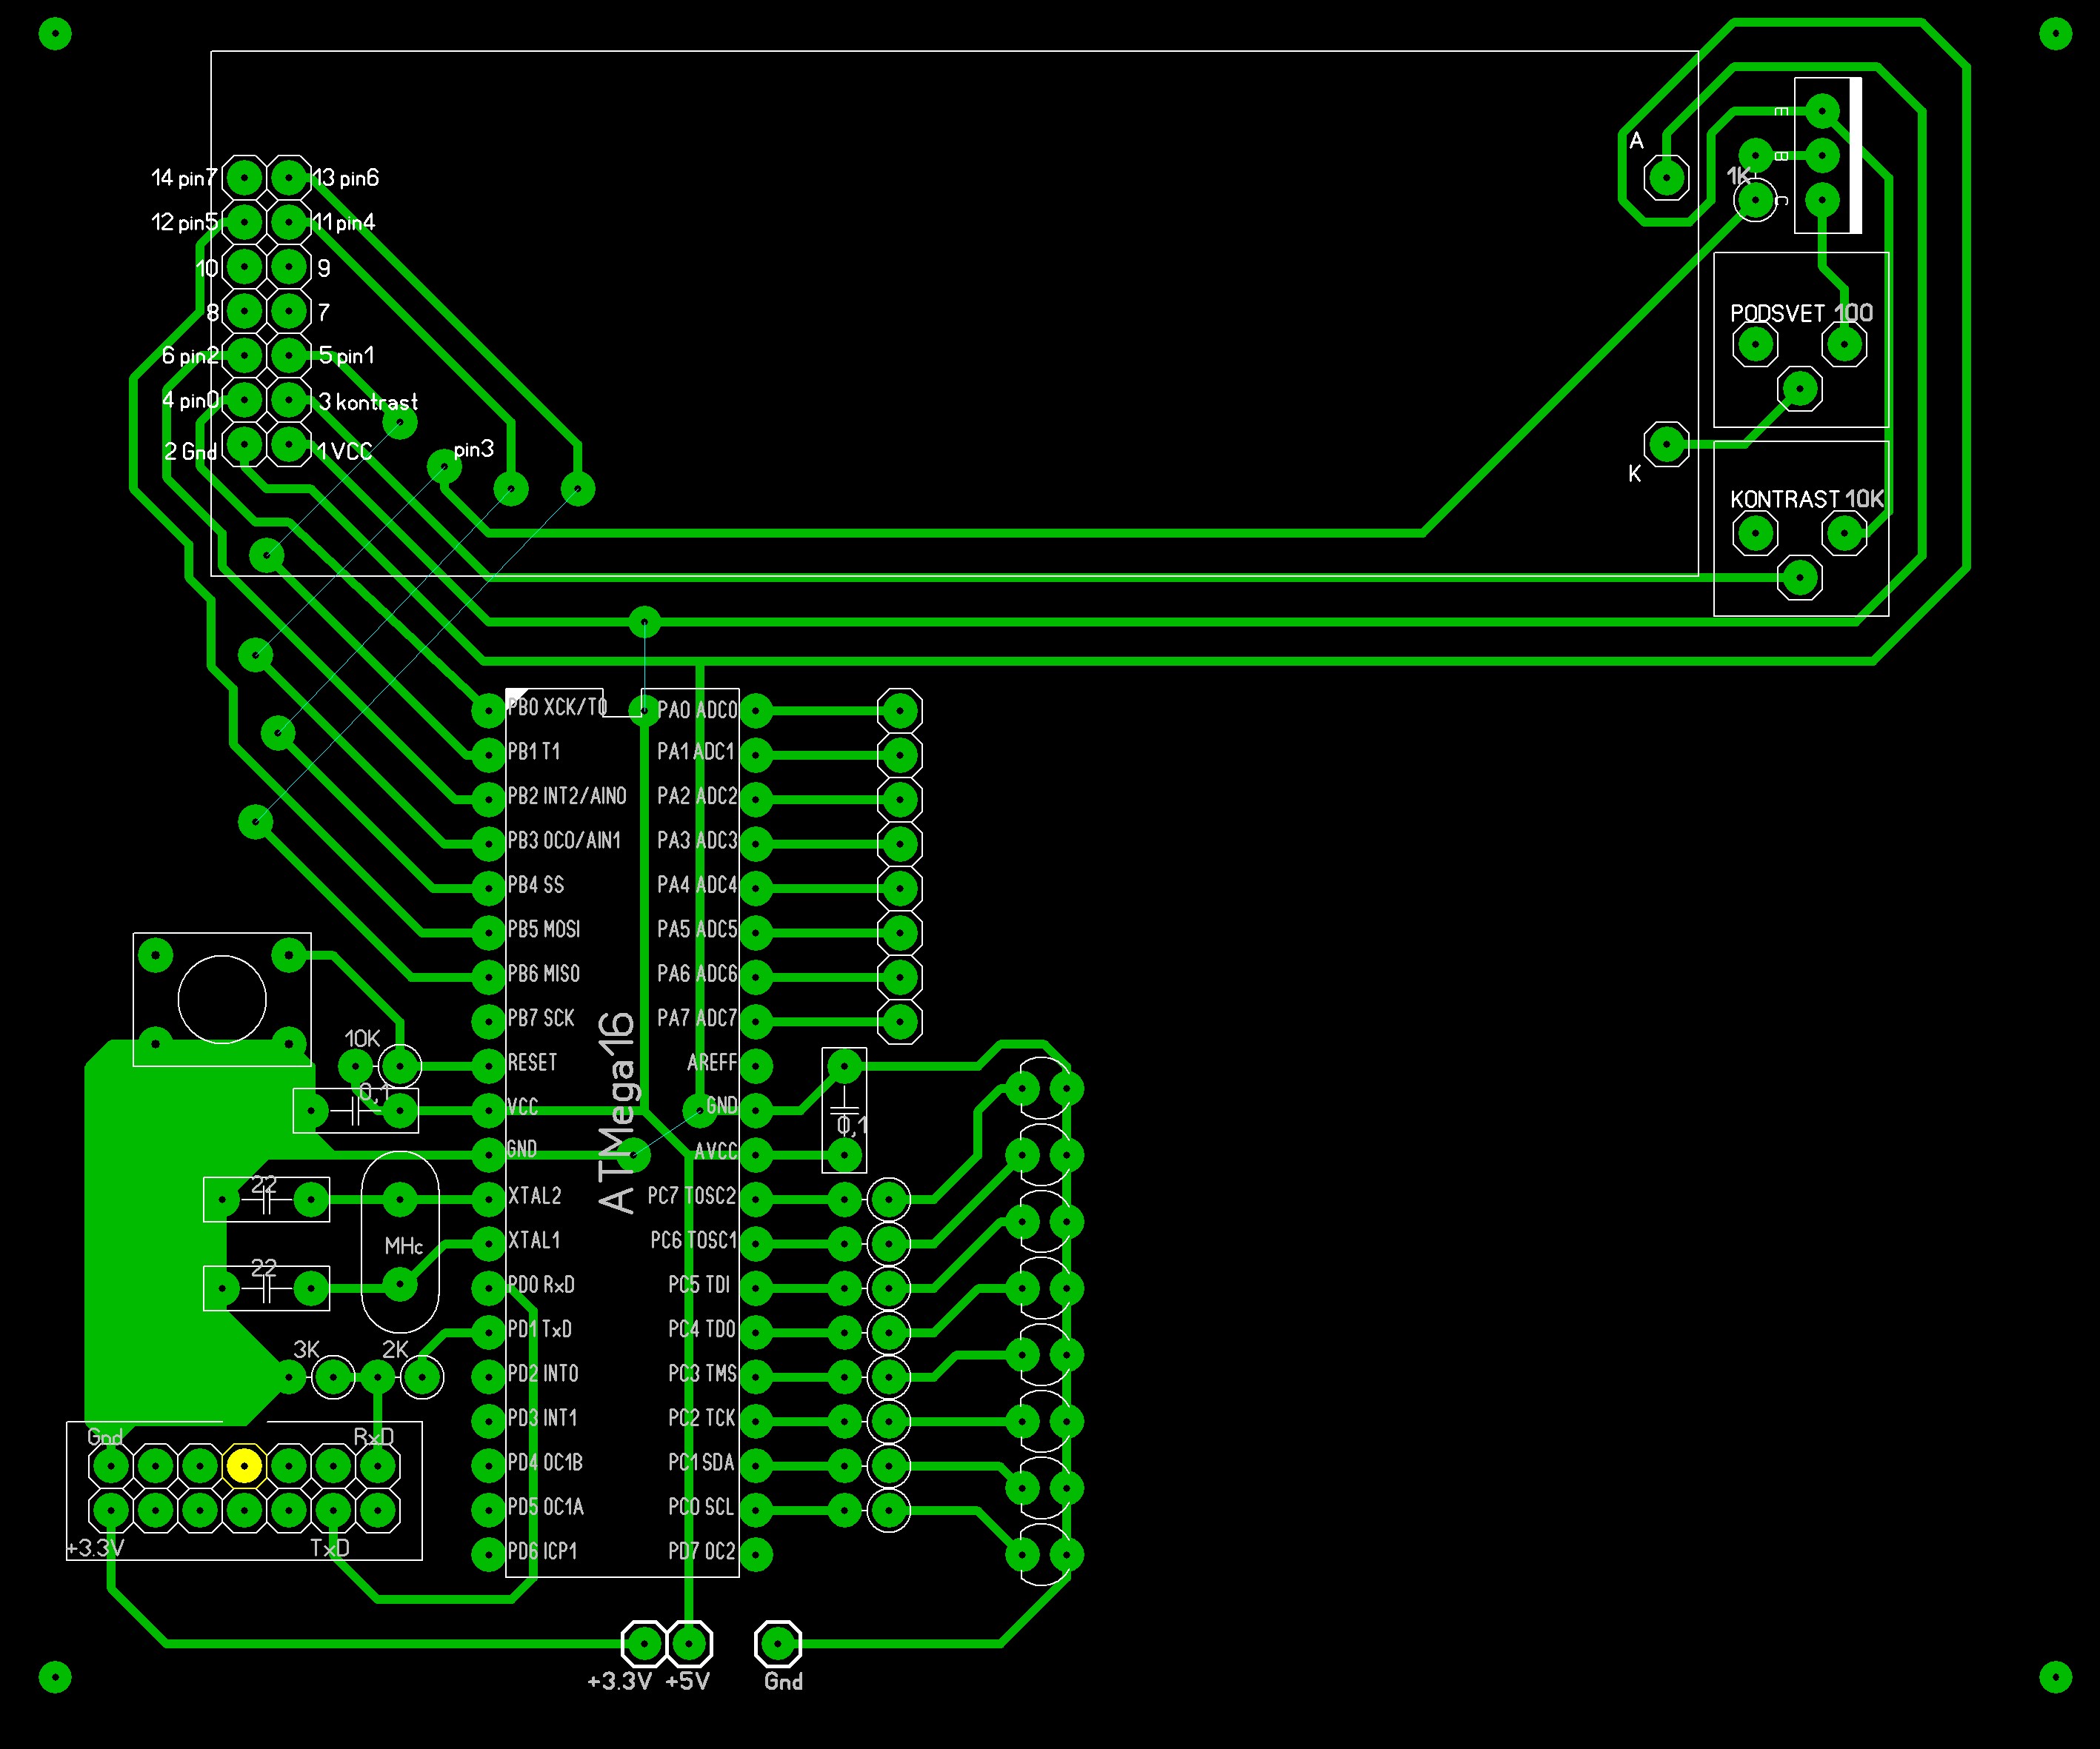Select LCD header pad 14 pin7

(244, 178)
